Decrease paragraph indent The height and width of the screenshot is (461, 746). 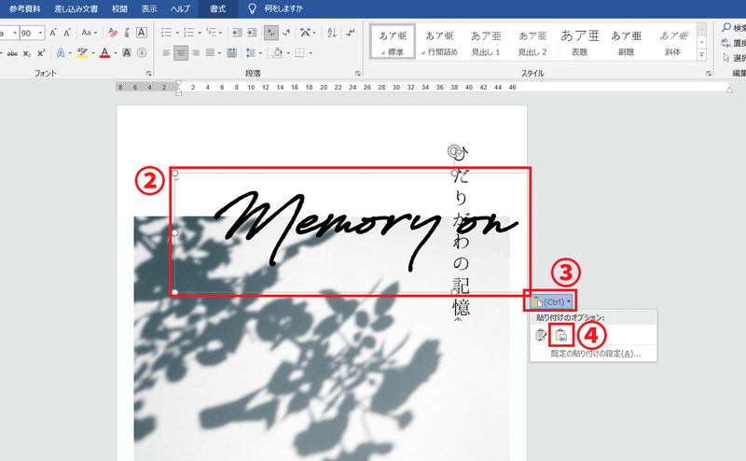click(x=237, y=33)
